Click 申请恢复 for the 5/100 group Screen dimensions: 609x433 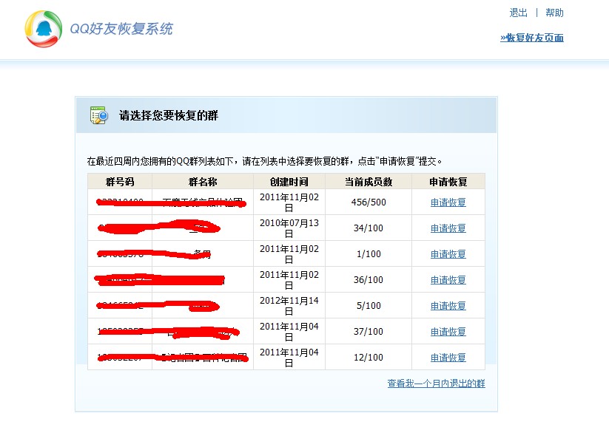(x=448, y=306)
